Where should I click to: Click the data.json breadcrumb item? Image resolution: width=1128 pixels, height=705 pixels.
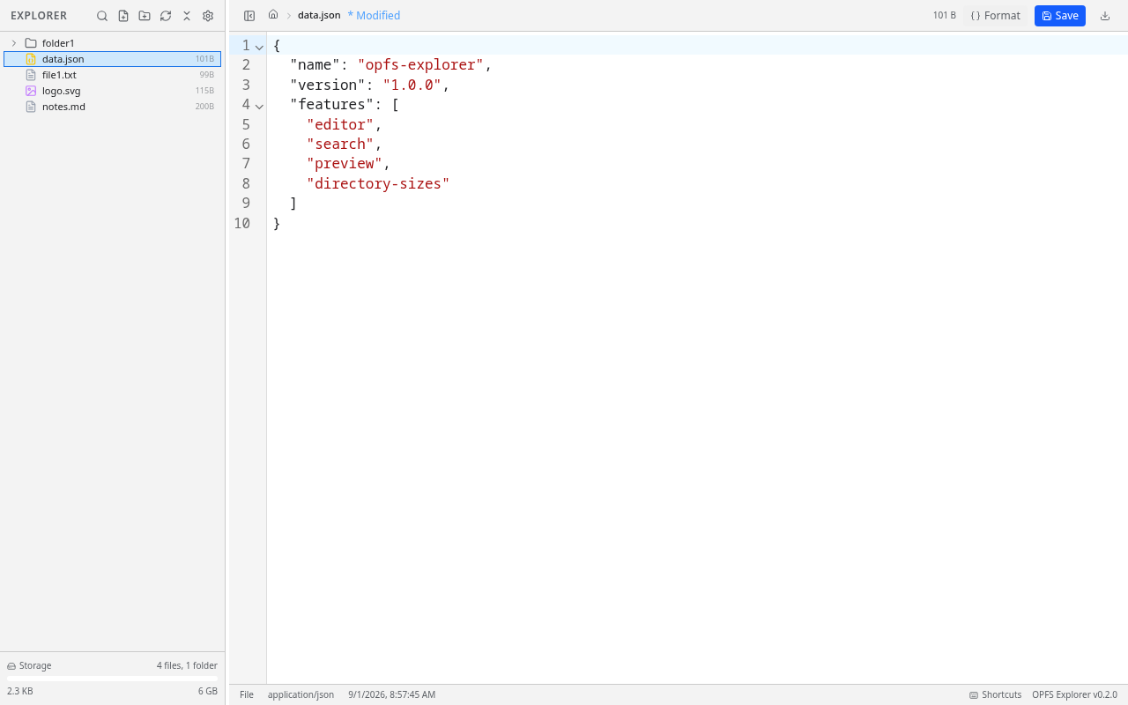(319, 16)
